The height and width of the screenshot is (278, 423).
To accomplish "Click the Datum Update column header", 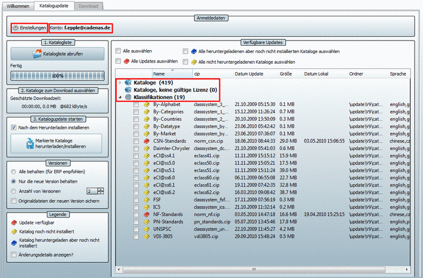I will pos(249,74).
